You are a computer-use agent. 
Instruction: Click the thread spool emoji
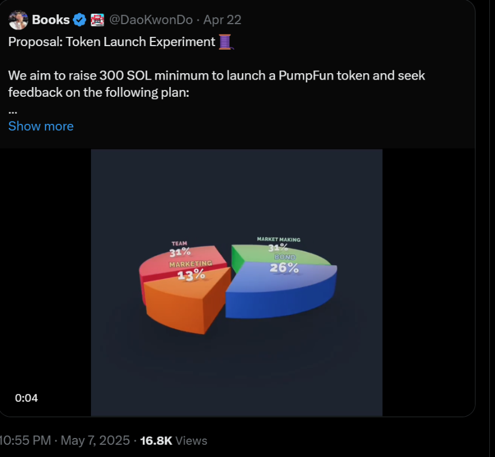tap(226, 41)
